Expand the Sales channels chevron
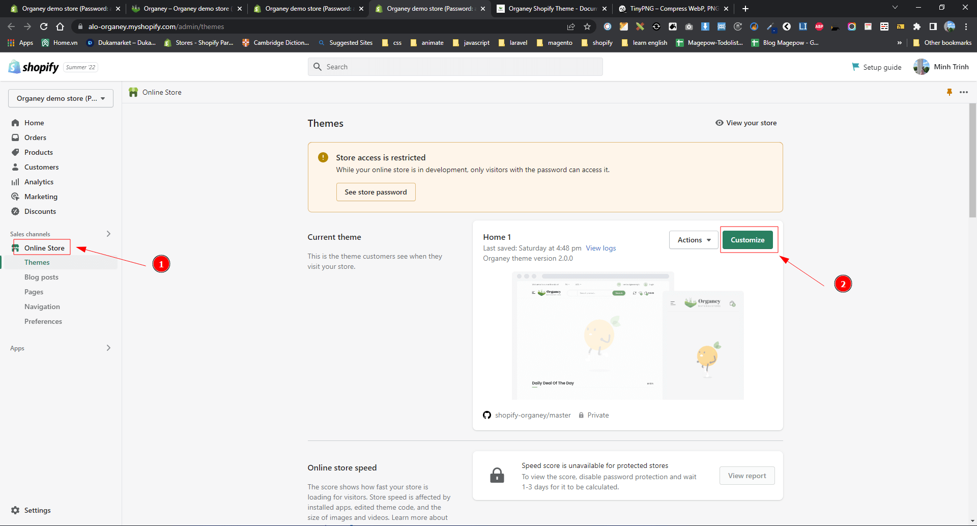The height and width of the screenshot is (526, 977). coord(108,234)
